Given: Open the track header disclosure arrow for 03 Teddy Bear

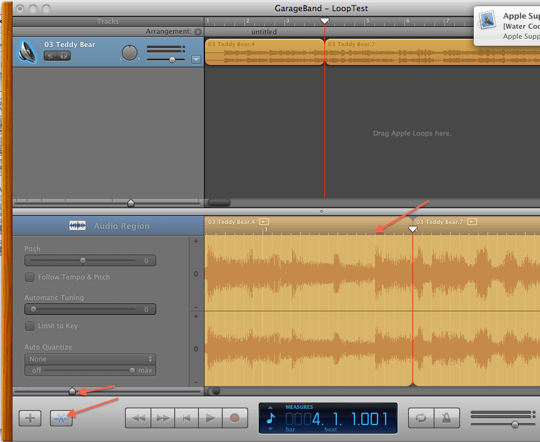Looking at the screenshot, I should pos(196,59).
